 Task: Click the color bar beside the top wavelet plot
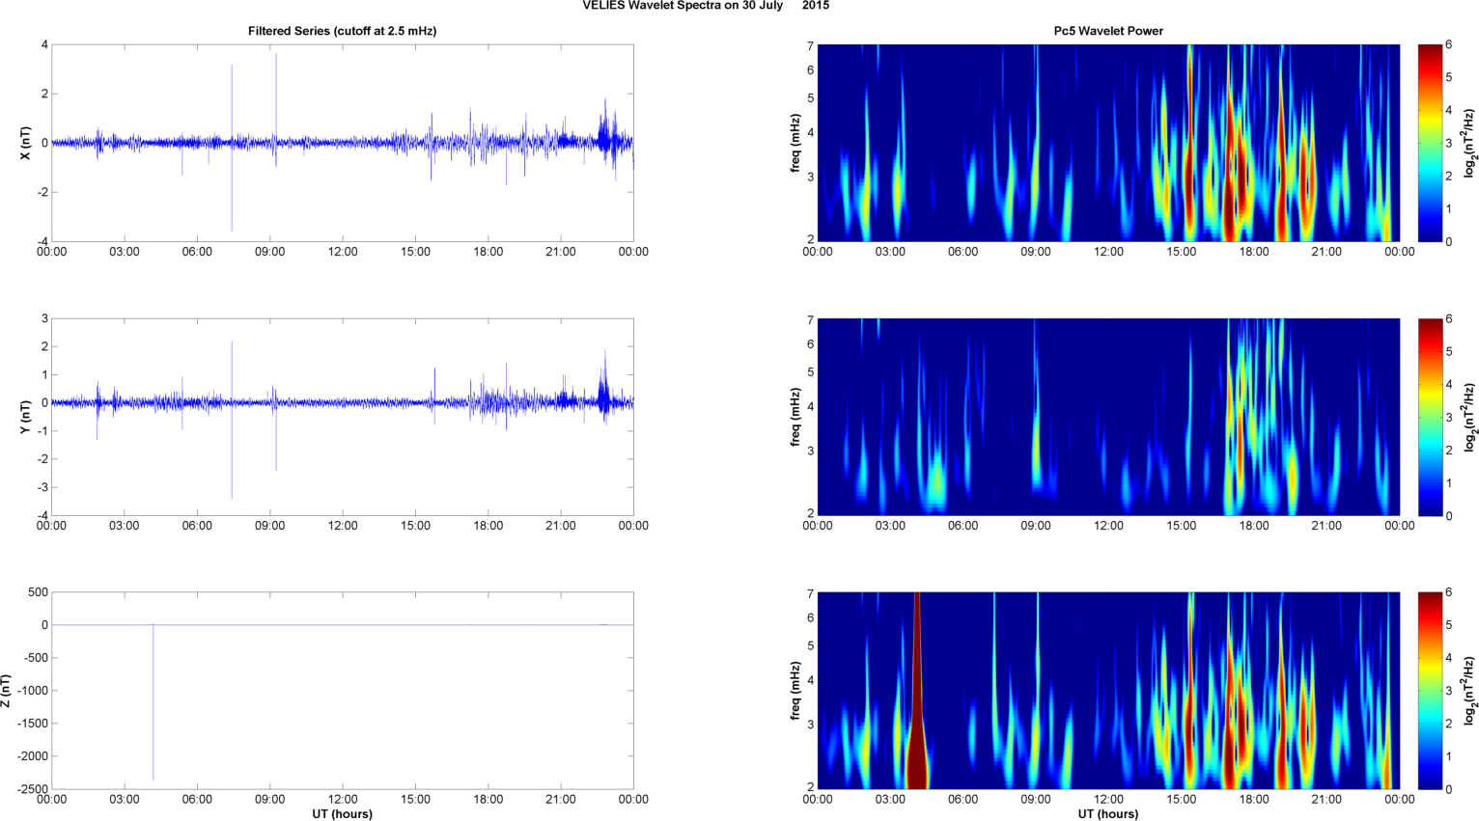(1430, 143)
